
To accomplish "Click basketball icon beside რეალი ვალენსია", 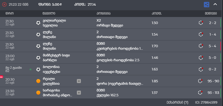I will coord(38,81).
